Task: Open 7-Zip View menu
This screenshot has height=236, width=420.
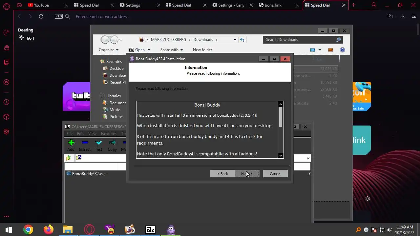Action: [x=92, y=134]
